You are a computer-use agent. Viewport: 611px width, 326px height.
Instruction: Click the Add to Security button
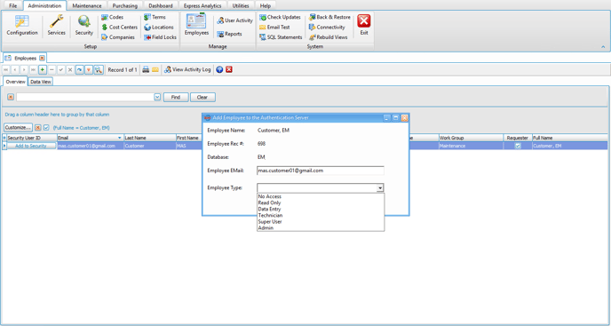click(x=31, y=146)
